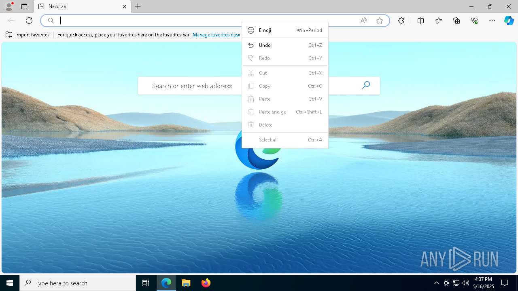Viewport: 518px width, 291px height.
Task: Open network status tray icon
Action: (x=456, y=283)
